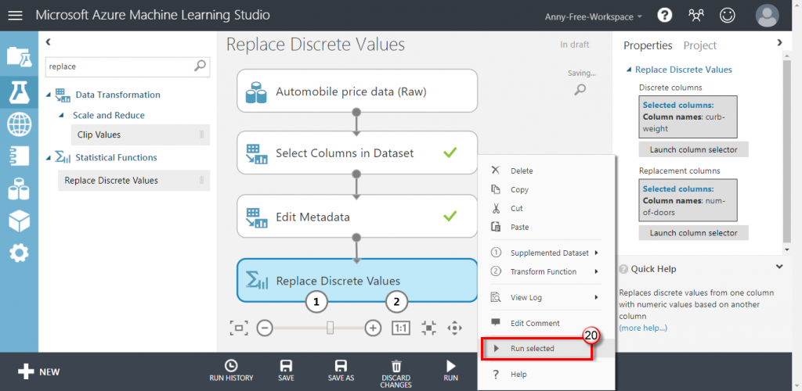Click the canvas zoom slider handle

point(331,328)
